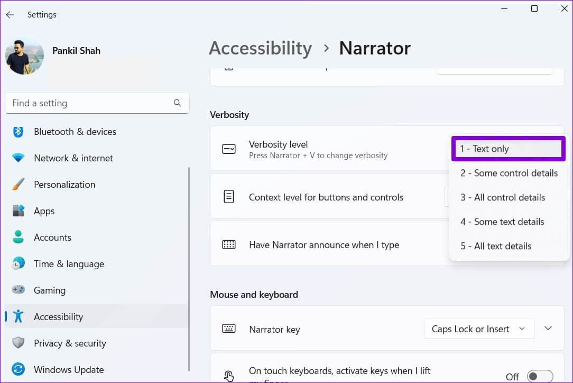573x383 pixels.
Task: Click the Narrator key label
Action: (x=274, y=330)
